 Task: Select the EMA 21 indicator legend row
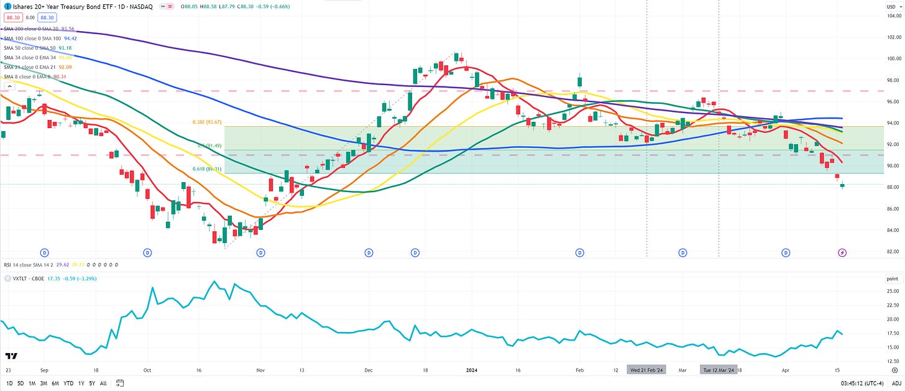click(x=39, y=67)
